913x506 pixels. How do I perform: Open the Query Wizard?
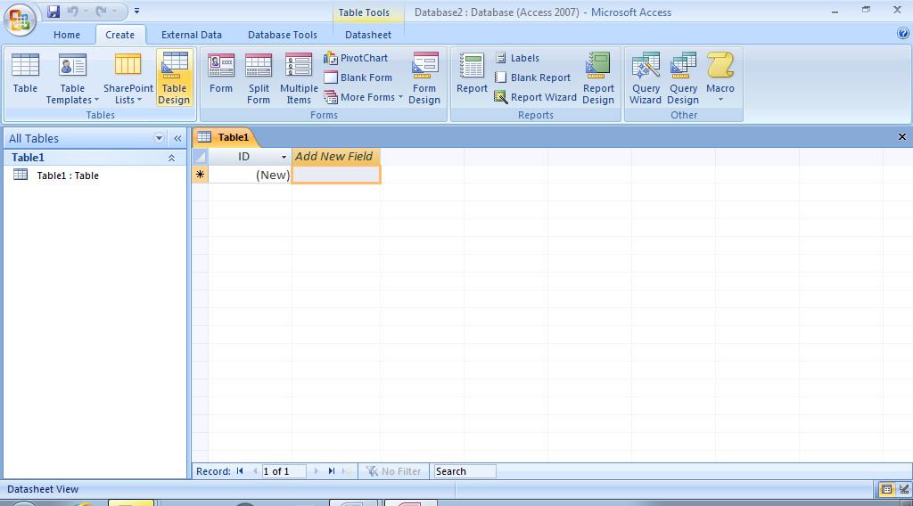[x=646, y=78]
